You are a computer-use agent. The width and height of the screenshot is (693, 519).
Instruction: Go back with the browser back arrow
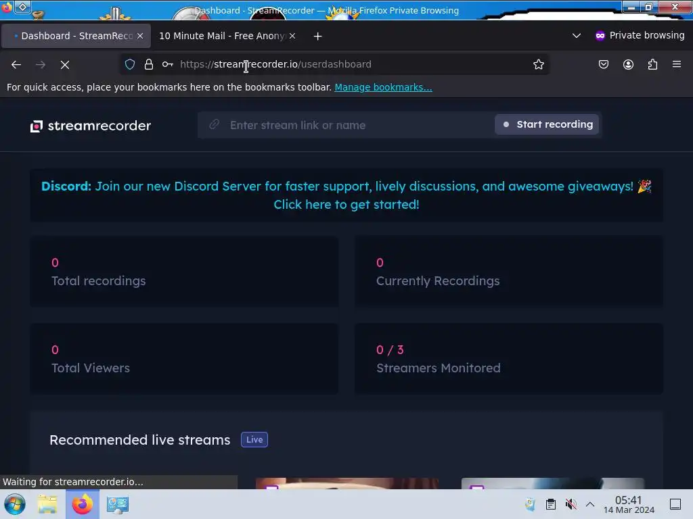click(16, 64)
